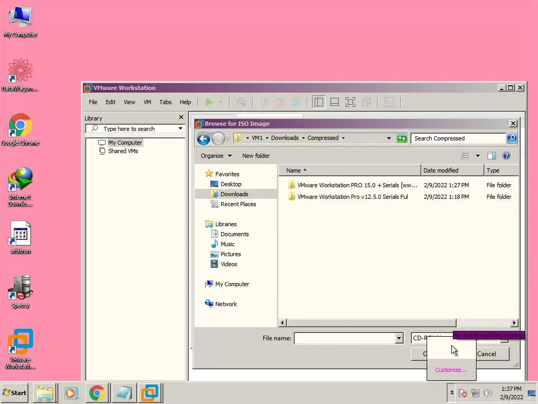Open the Tabs menu
Image resolution: width=538 pixels, height=404 pixels.
point(165,102)
